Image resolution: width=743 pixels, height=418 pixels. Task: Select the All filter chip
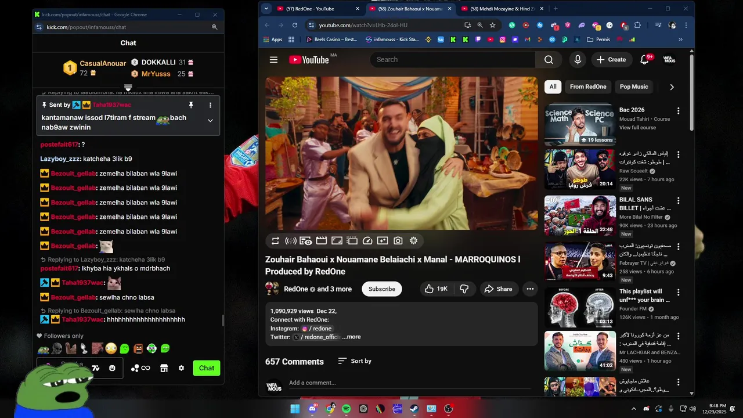(x=553, y=87)
